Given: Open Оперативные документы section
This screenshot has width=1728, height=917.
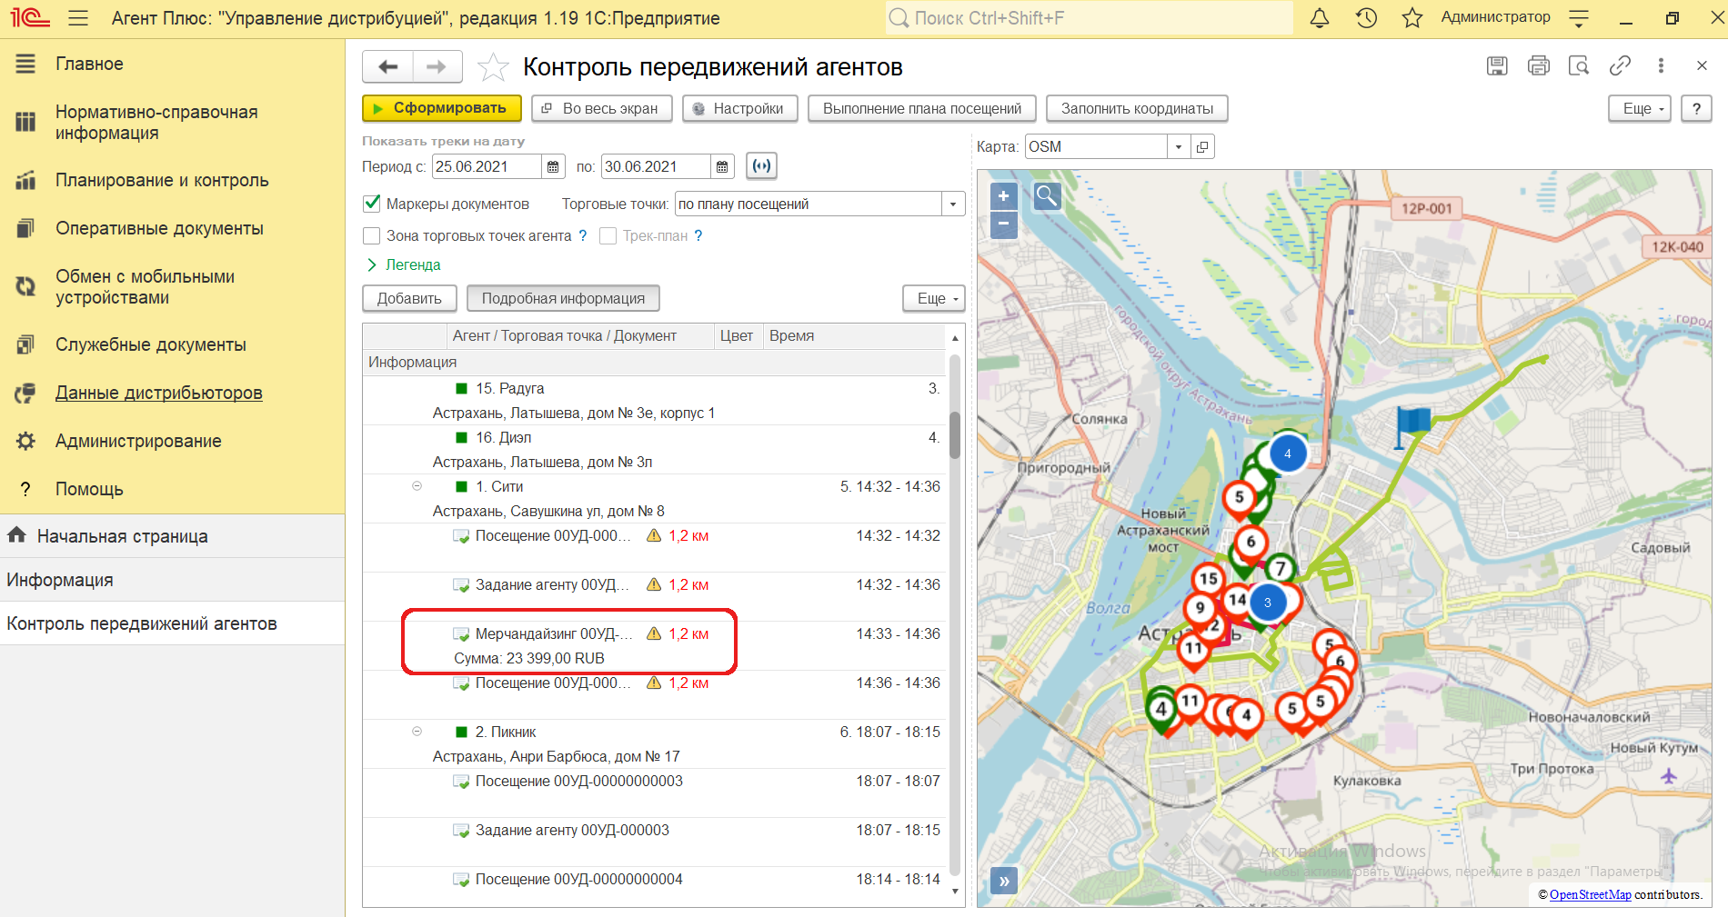Looking at the screenshot, I should coord(159,228).
